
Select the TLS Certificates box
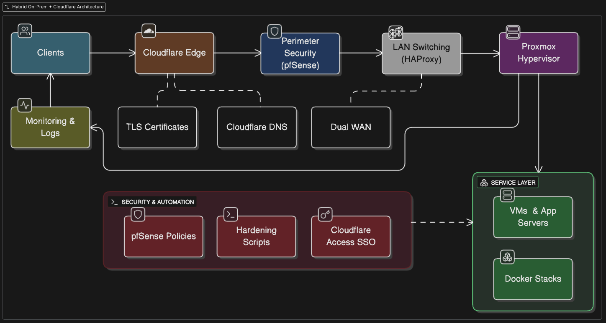(157, 127)
